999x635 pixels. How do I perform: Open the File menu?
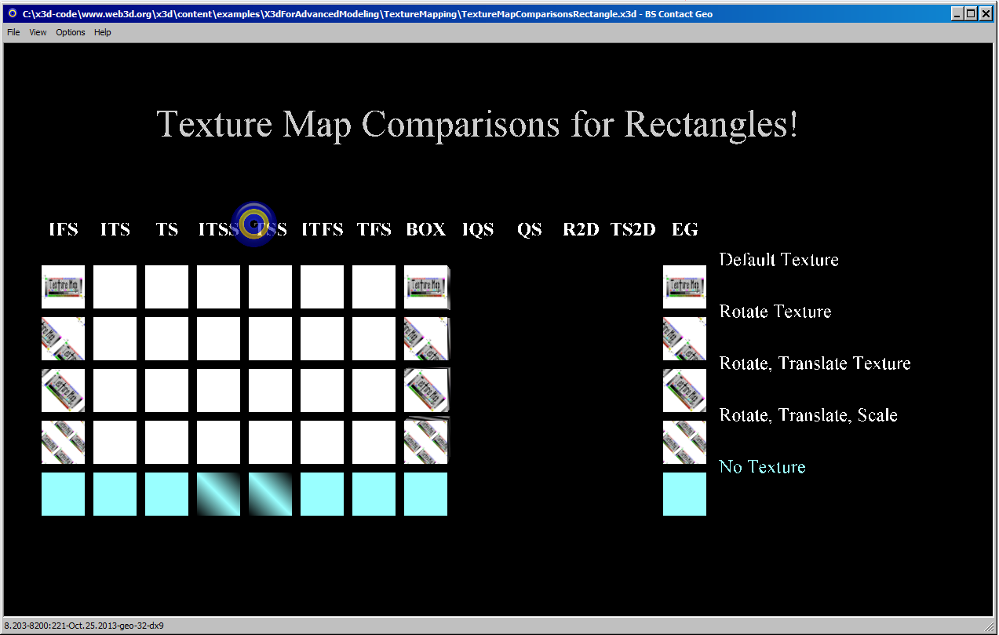point(13,32)
